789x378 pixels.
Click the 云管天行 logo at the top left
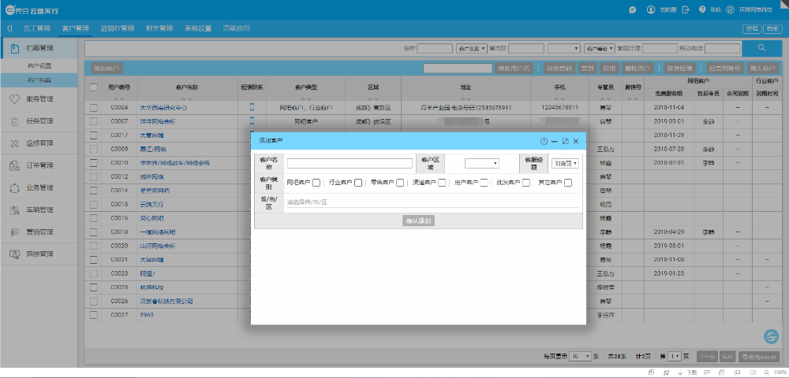pyautogui.click(x=32, y=9)
